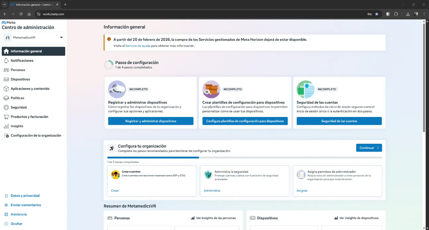This screenshot has height=230, width=429.
Task: Click the configuration templates box illustration
Action: tap(211, 89)
